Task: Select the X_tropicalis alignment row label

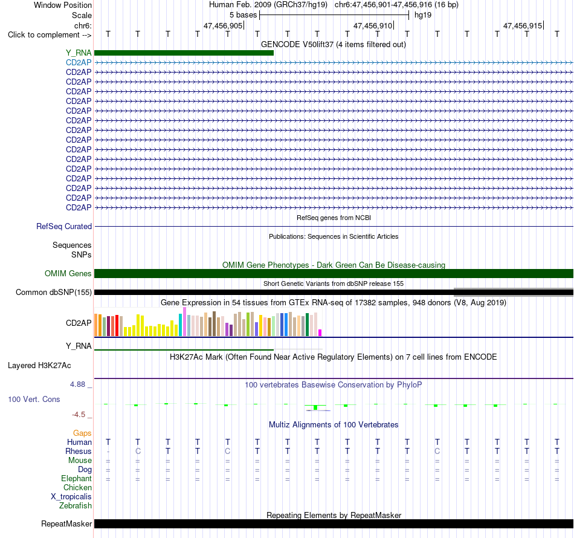Action: pos(71,497)
